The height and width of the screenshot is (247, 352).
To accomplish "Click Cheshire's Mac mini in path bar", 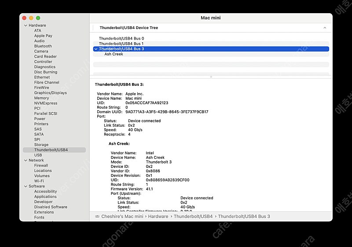I will [122, 216].
